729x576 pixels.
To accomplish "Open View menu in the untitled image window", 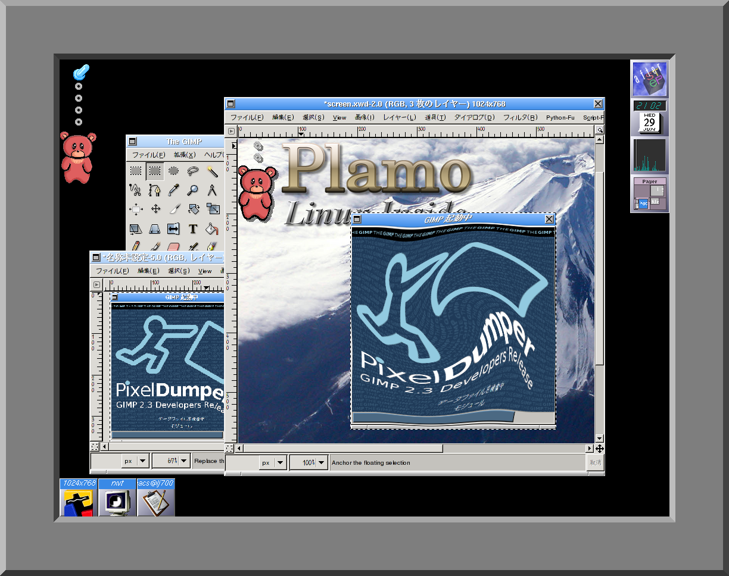I will [205, 271].
